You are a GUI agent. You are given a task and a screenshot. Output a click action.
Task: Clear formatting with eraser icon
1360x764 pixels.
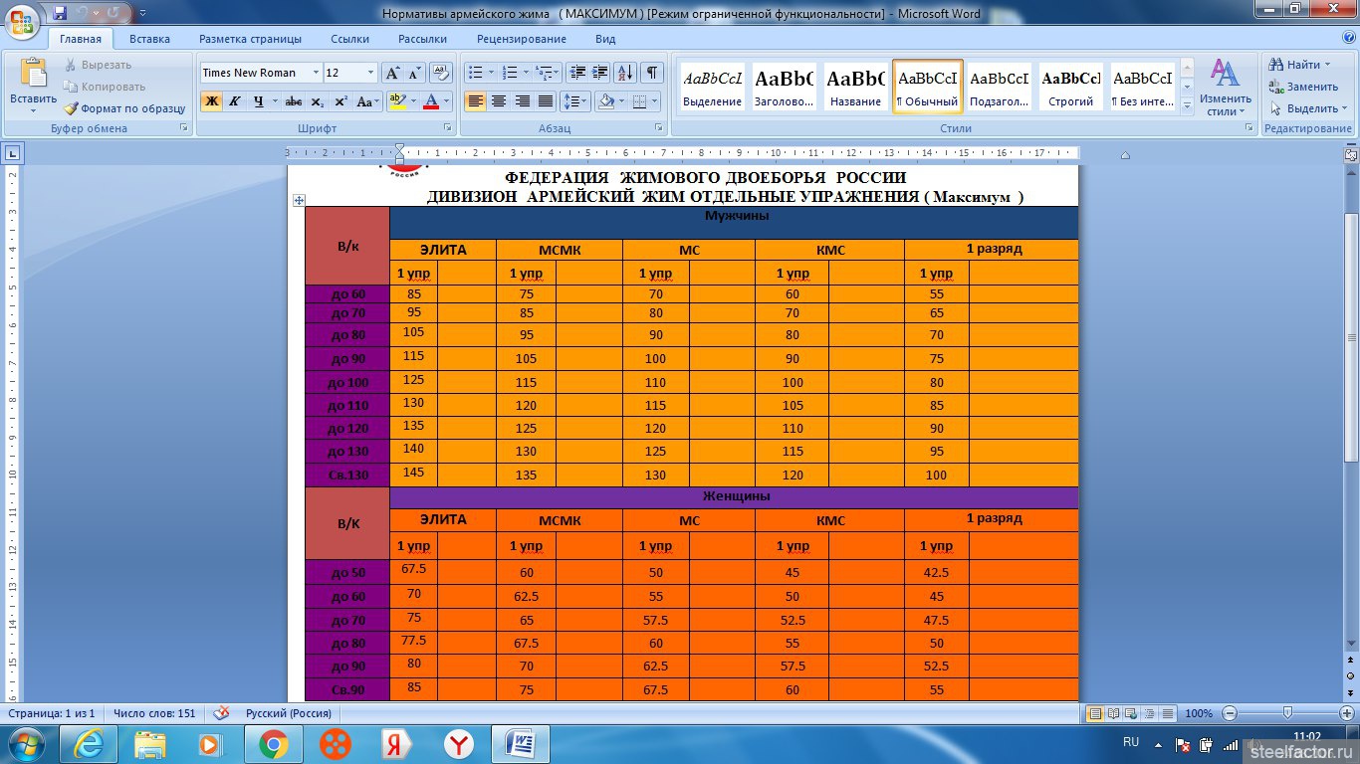coord(441,73)
